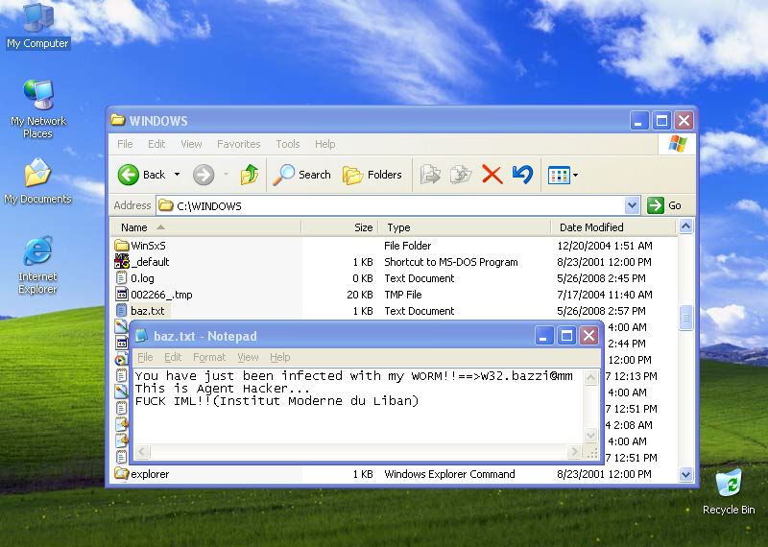768x547 pixels.
Task: Maximize the WINDOWS Explorer window
Action: coord(661,121)
